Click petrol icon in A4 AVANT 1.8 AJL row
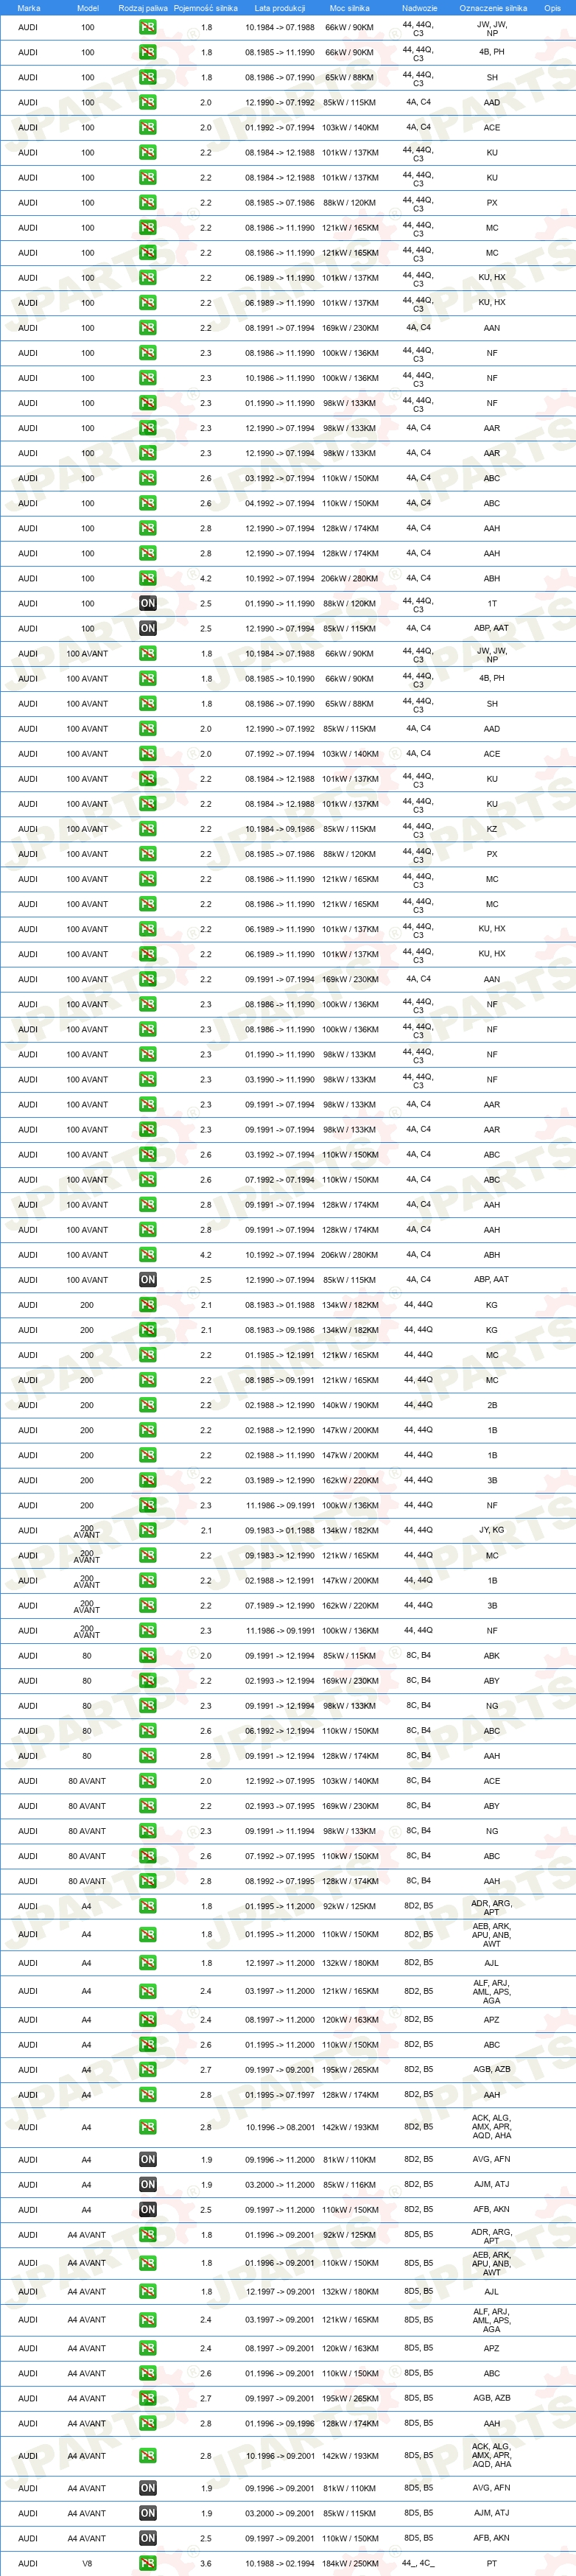Image resolution: width=576 pixels, height=2576 pixels. pos(148,2292)
